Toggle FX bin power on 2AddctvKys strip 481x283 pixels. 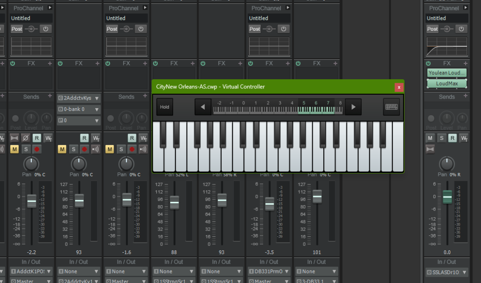pos(60,63)
